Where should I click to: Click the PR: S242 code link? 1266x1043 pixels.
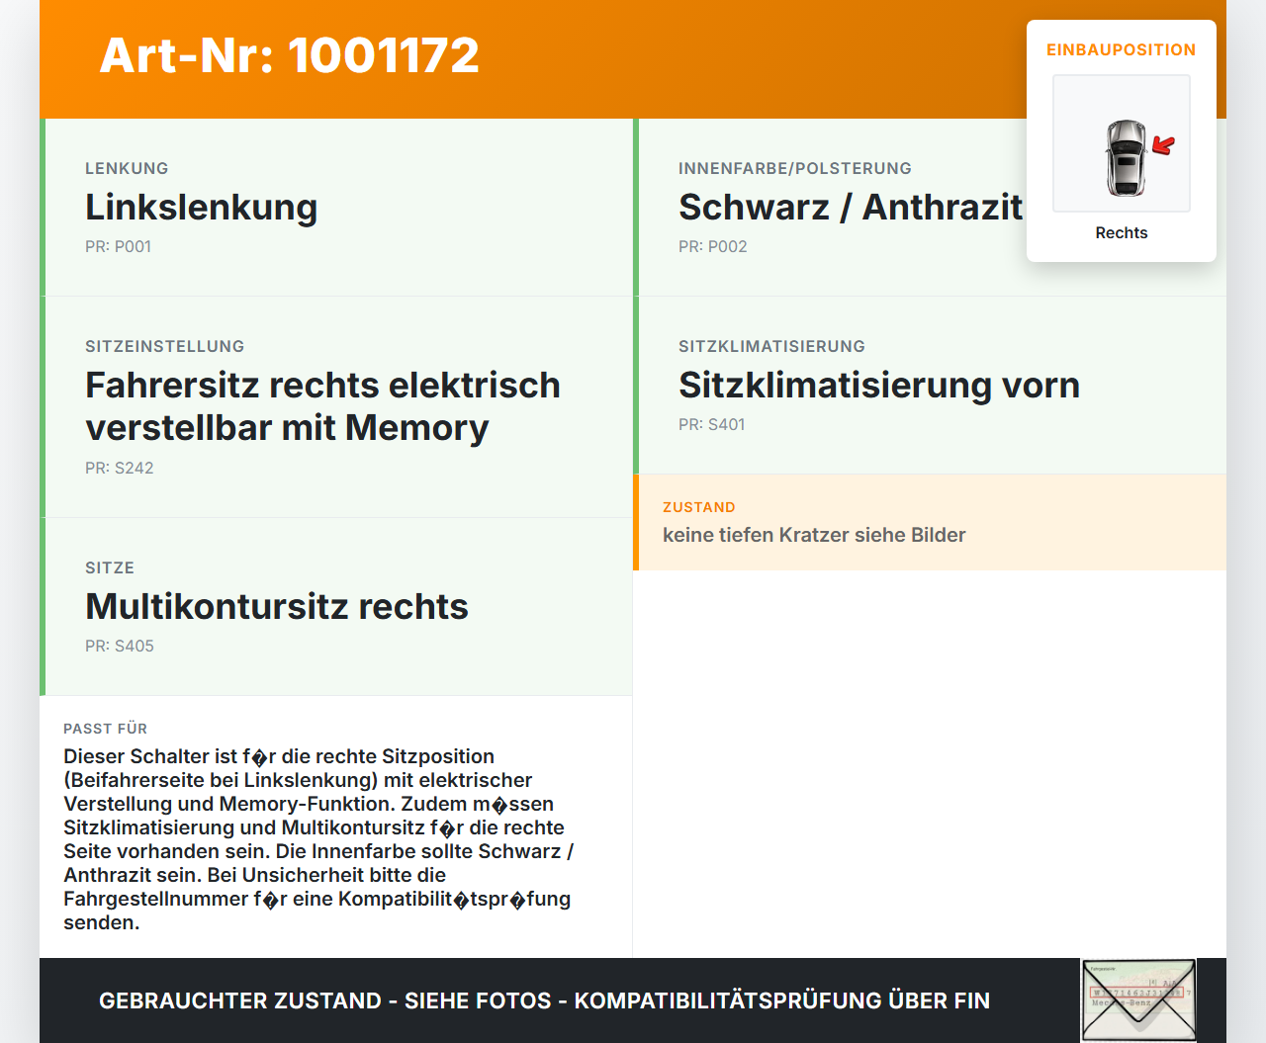(120, 468)
